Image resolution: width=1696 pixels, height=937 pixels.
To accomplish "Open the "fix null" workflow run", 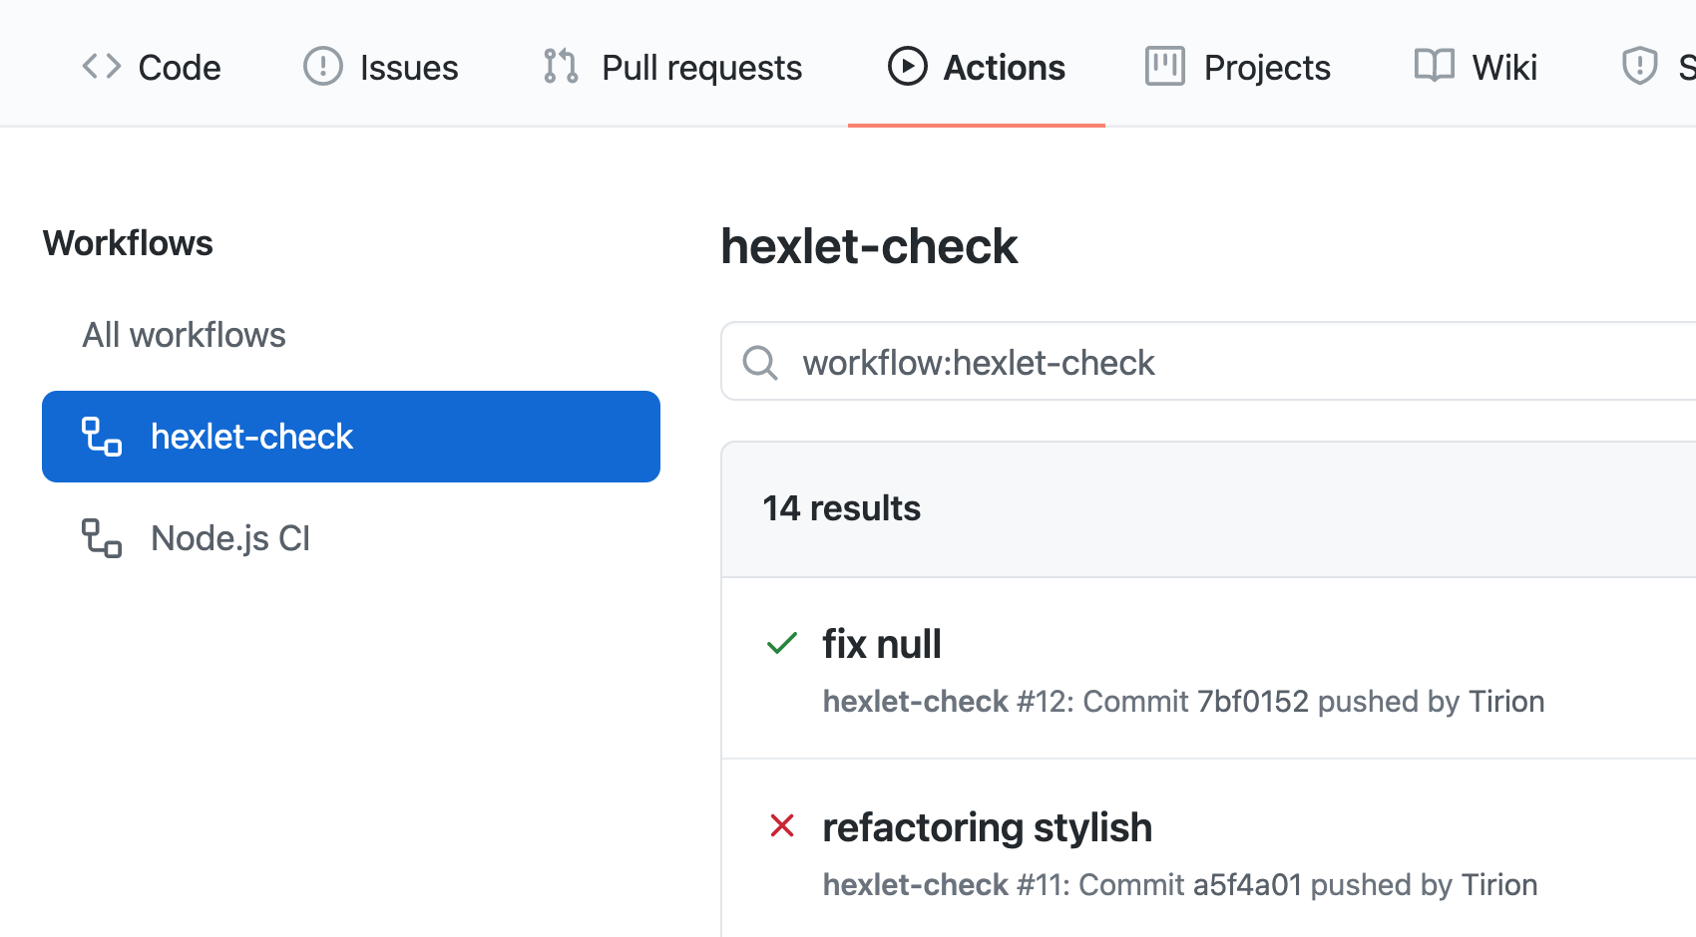I will coord(881,644).
